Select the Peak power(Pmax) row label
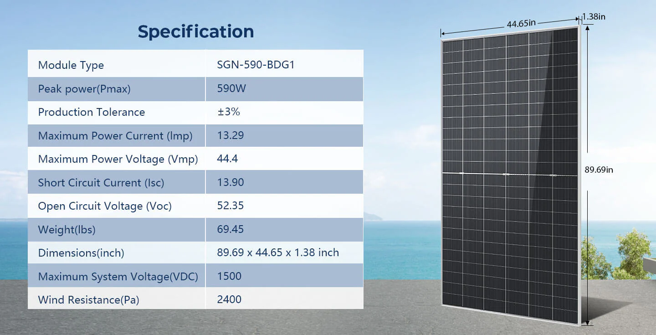 click(x=84, y=89)
